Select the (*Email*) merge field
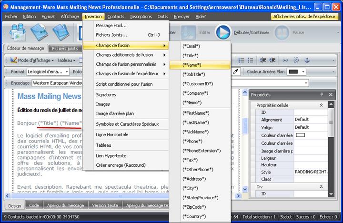The image size is (343, 223). tap(200, 46)
